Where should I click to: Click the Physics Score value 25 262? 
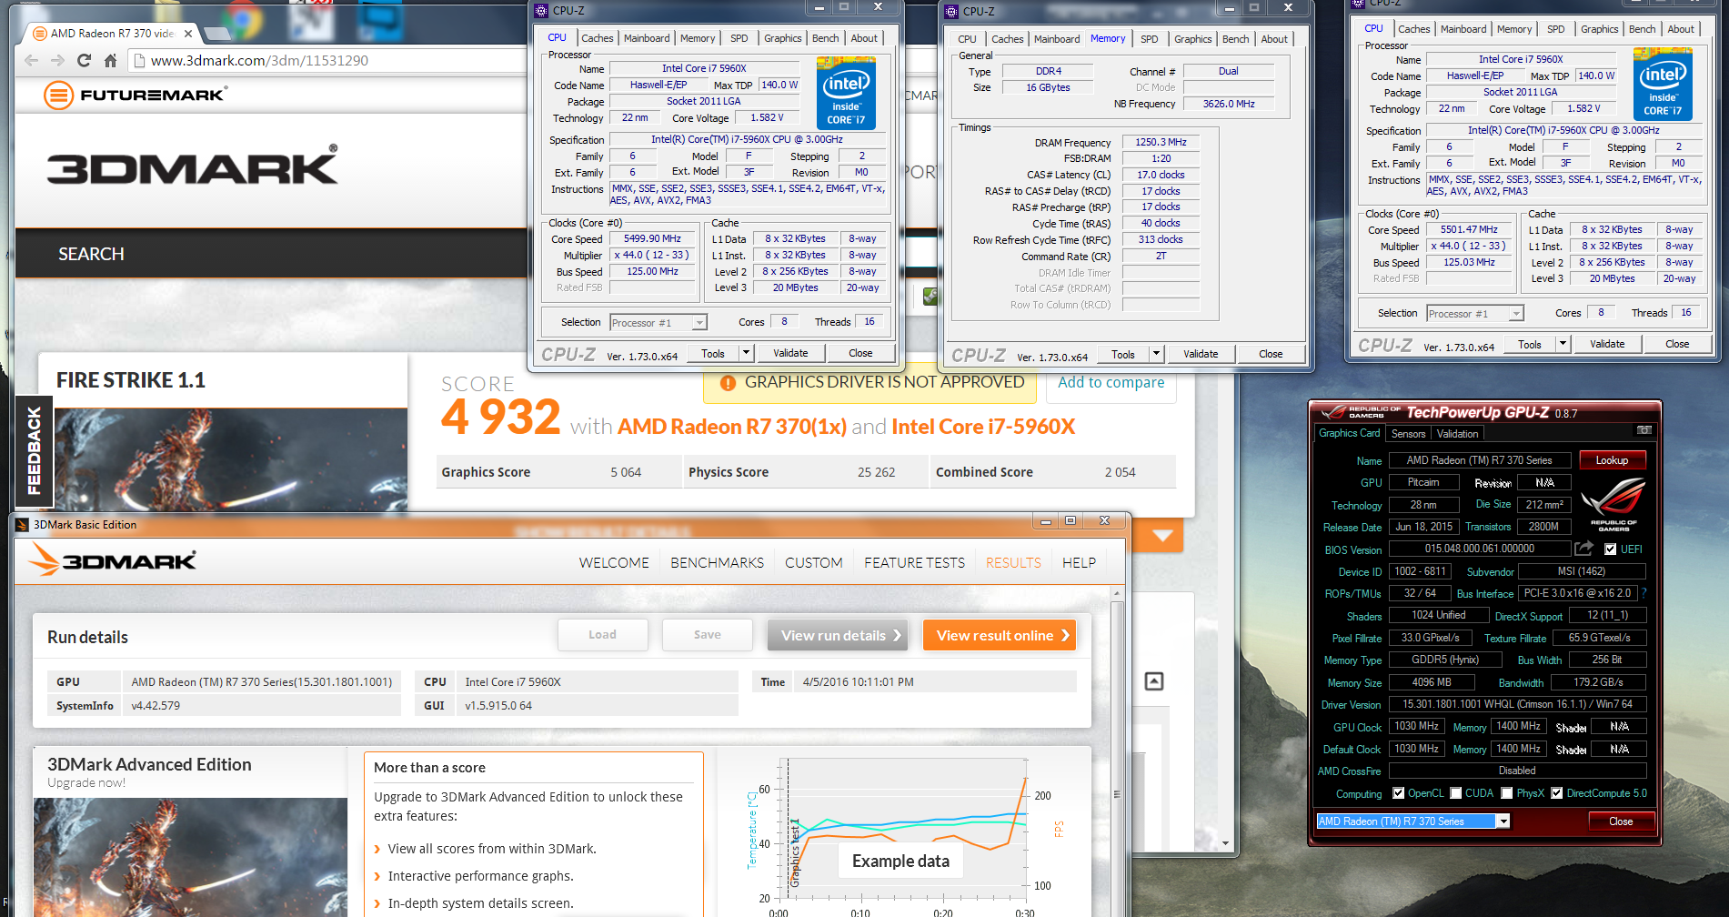pyautogui.click(x=876, y=472)
